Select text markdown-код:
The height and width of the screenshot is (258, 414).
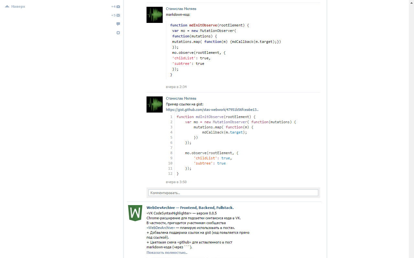coord(178,15)
